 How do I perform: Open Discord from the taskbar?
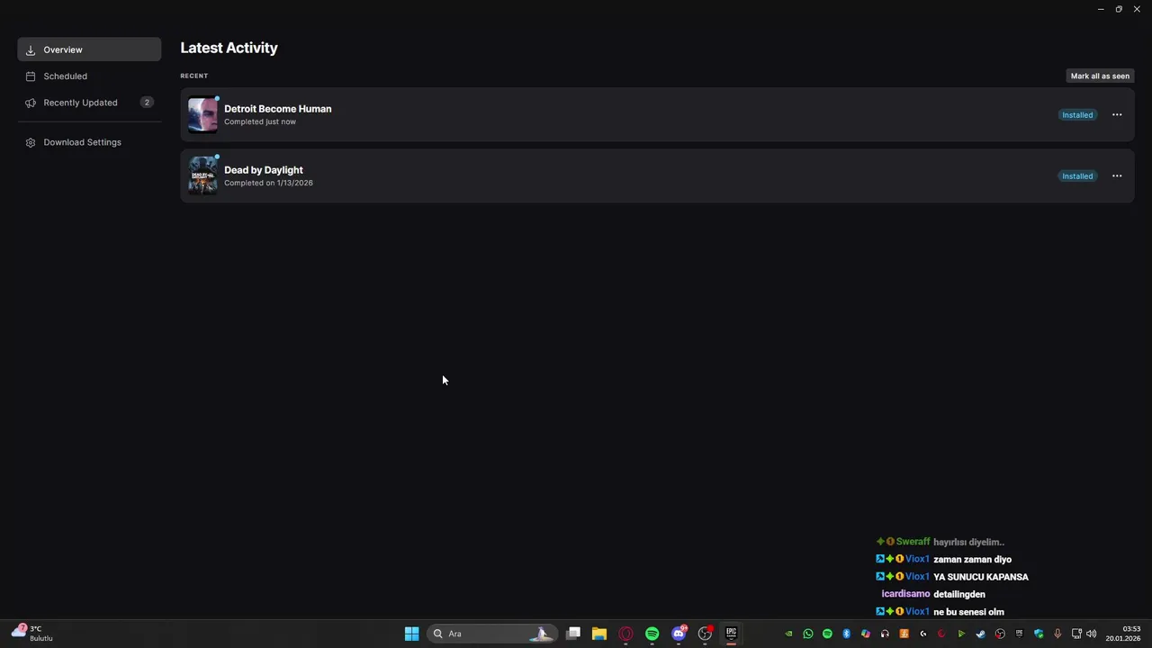point(679,634)
